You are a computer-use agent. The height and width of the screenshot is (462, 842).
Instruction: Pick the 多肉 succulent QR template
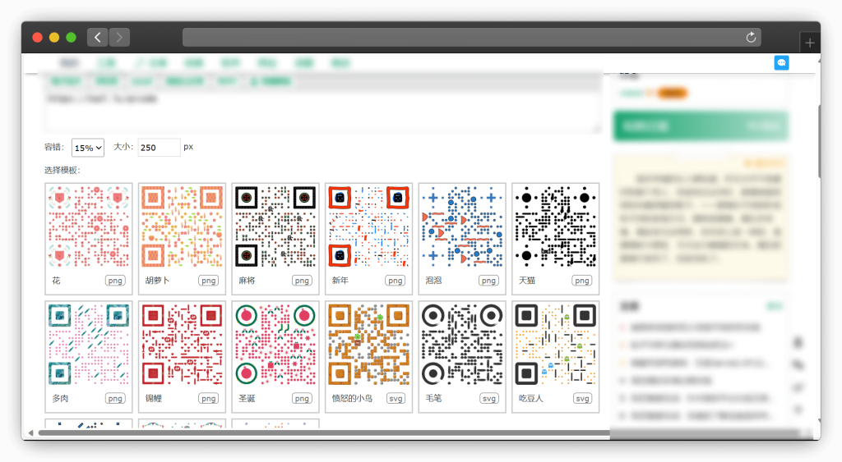coord(89,345)
